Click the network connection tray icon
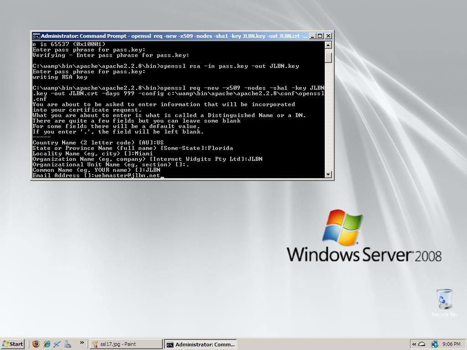The image size is (467, 350). coord(434,344)
